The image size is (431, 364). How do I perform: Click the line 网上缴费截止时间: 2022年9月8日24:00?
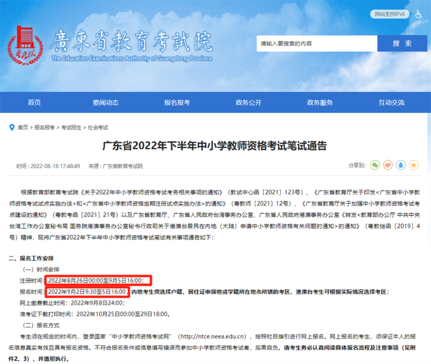(x=72, y=303)
